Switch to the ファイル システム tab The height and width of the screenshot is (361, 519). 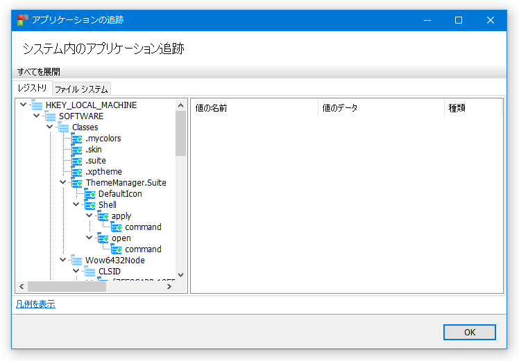tap(81, 89)
